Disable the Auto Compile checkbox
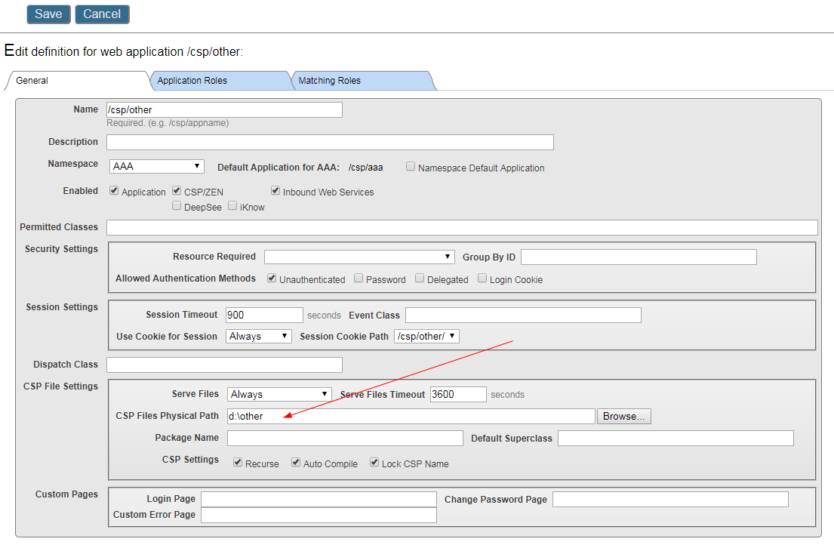The image size is (834, 548). tap(296, 463)
